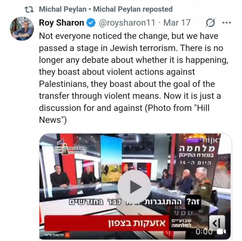Play the embedded video
Viewport: 242px width, 241px height.
coord(134,187)
